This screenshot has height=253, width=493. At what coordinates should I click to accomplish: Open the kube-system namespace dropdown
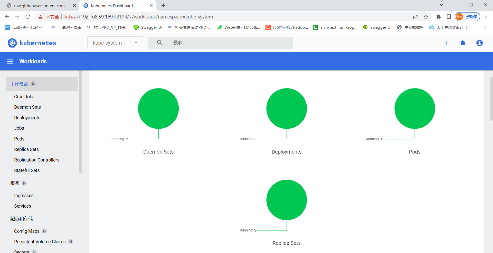(x=115, y=43)
